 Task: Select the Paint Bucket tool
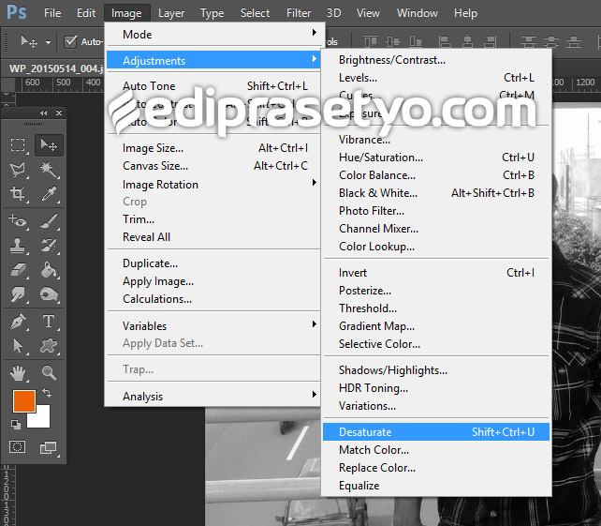coord(49,270)
